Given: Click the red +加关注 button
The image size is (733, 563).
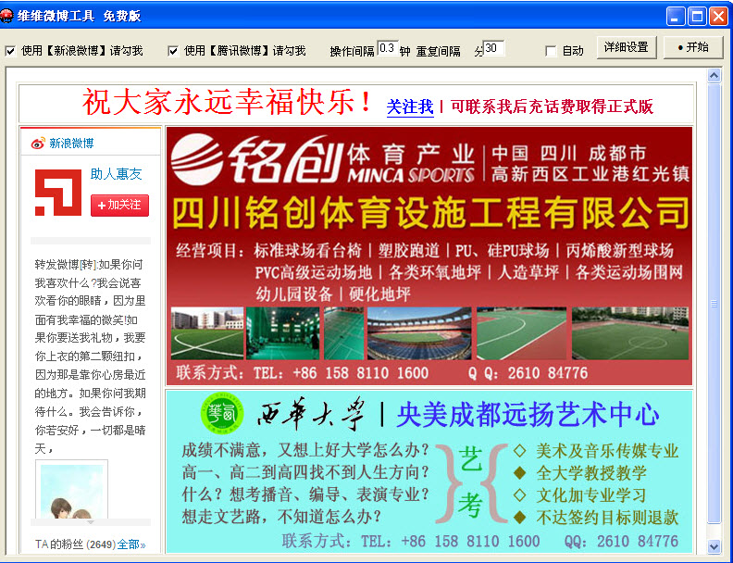Looking at the screenshot, I should tap(119, 206).
